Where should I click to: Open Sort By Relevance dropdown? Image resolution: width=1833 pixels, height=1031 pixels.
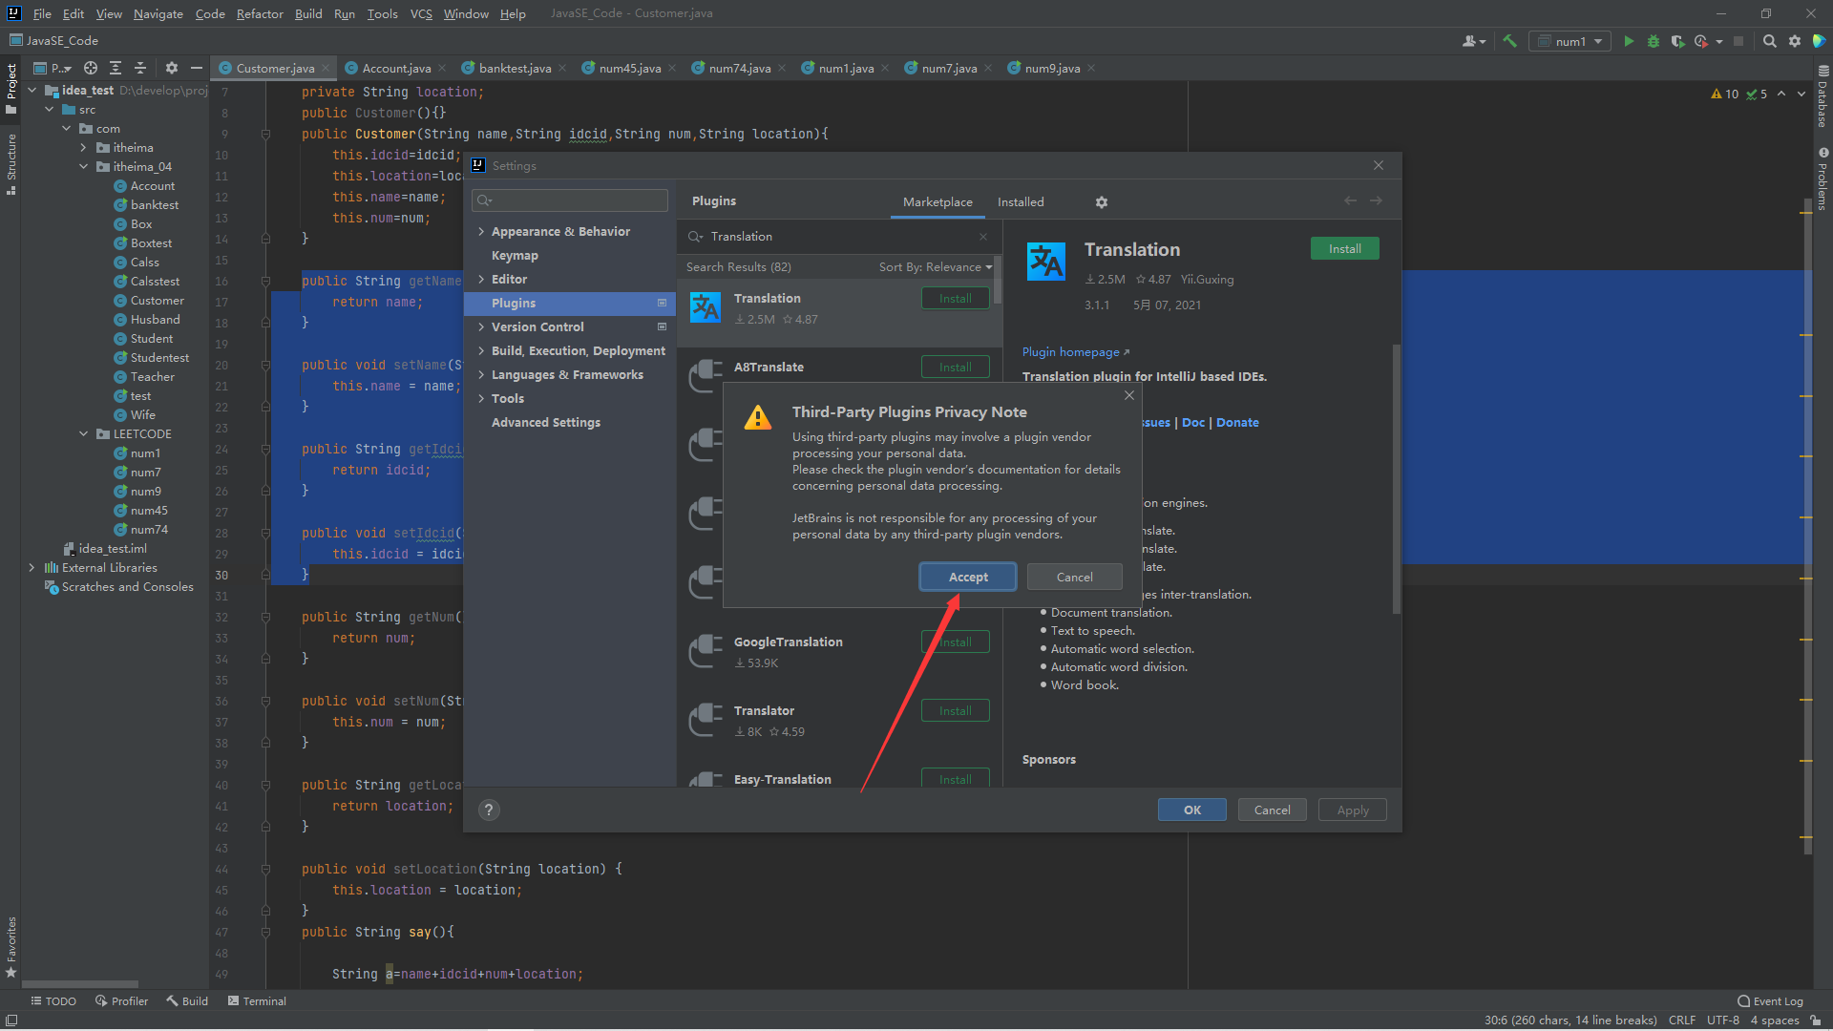tap(936, 267)
